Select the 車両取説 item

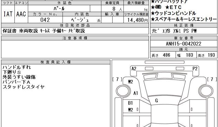[28, 31]
